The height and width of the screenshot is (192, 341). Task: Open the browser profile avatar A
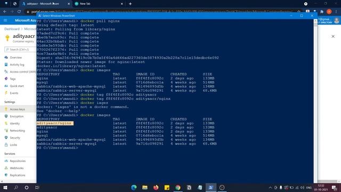coord(329,12)
